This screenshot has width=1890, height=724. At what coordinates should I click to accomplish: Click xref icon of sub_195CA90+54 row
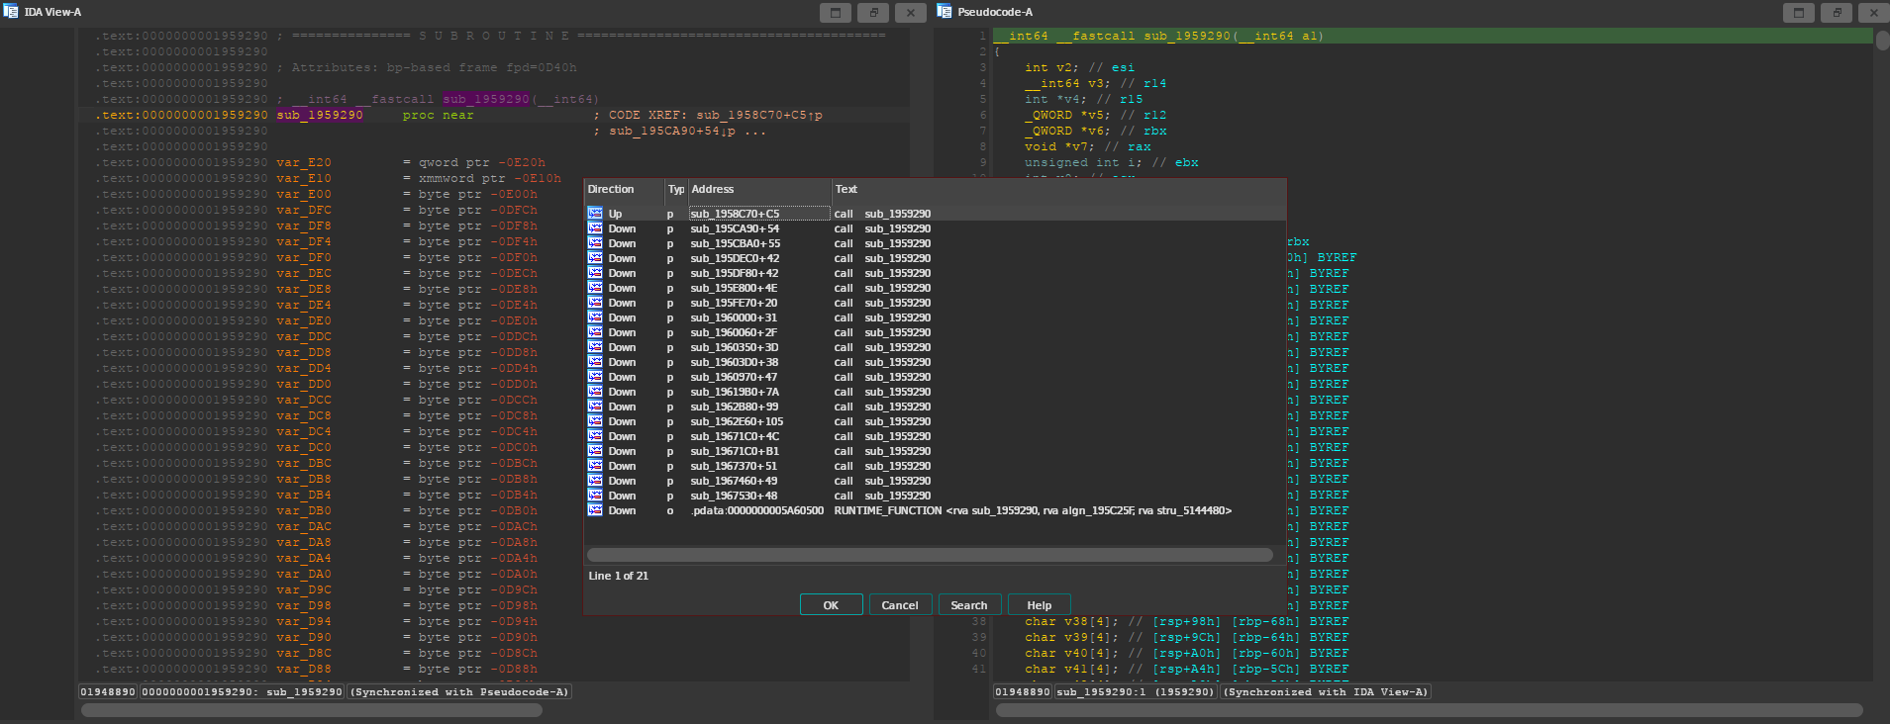pos(595,228)
